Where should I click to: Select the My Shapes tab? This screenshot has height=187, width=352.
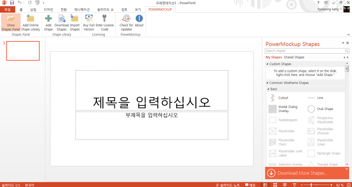point(274,57)
